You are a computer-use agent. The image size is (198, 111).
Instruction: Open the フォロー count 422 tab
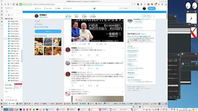pyautogui.click(x=76, y=16)
